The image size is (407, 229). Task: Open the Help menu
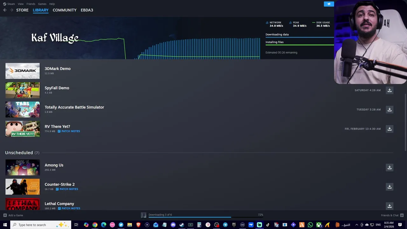pos(52,4)
